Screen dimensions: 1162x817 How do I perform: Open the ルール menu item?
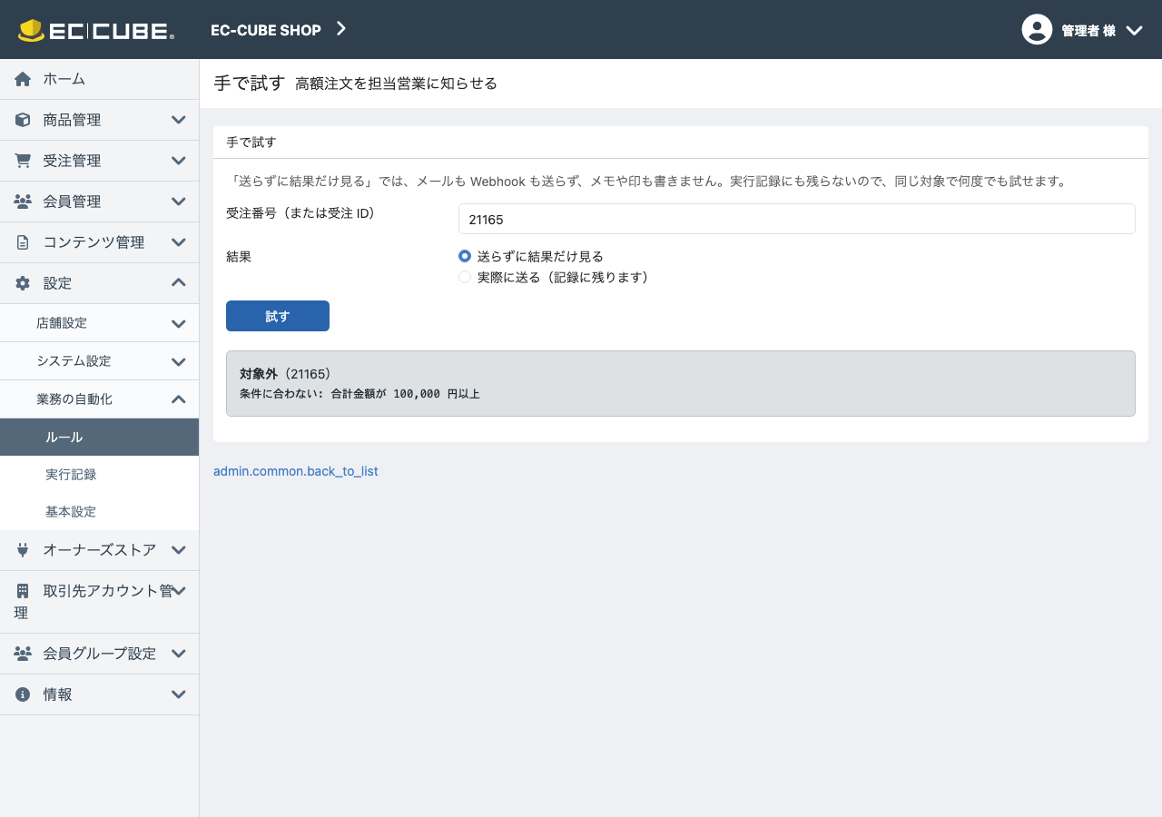(100, 438)
